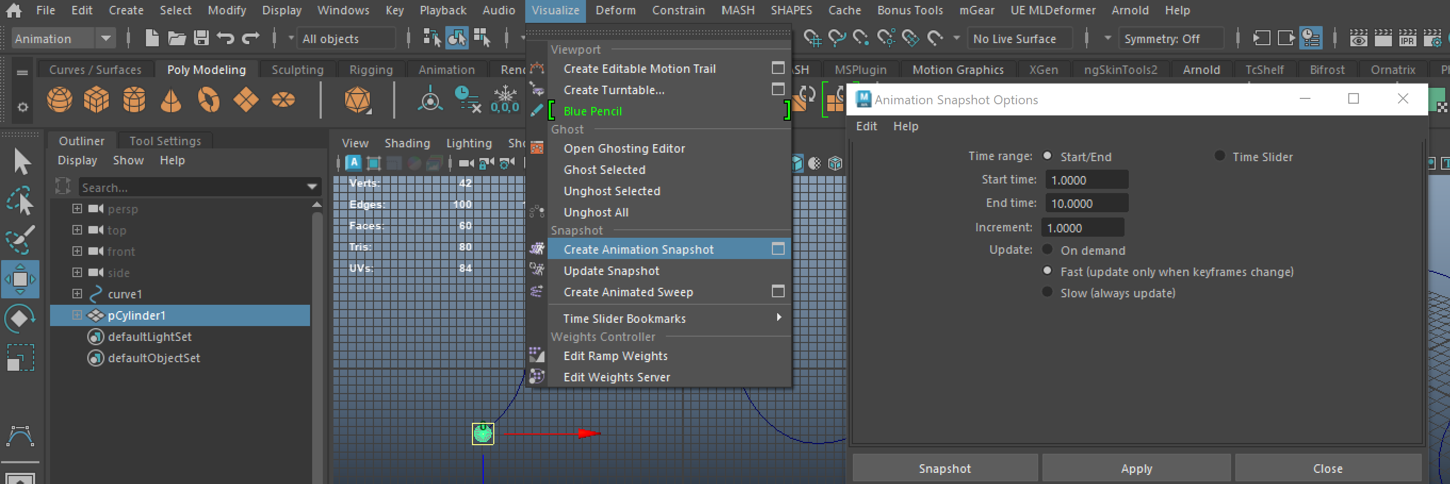
Task: Expand pCylinder1 in the Outliner
Action: point(78,315)
